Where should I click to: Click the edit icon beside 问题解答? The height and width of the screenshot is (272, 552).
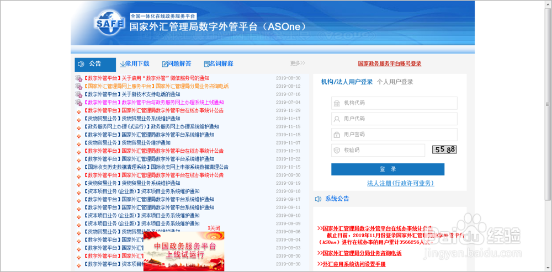(x=164, y=64)
